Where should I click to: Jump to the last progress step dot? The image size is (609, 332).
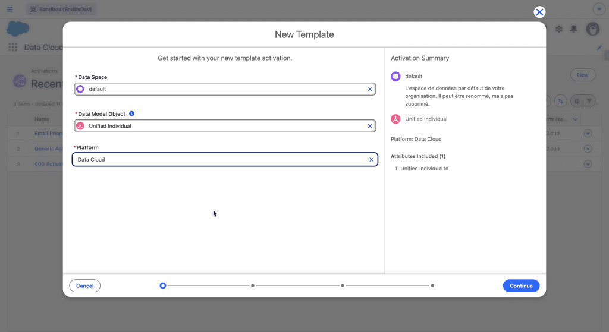pos(432,286)
